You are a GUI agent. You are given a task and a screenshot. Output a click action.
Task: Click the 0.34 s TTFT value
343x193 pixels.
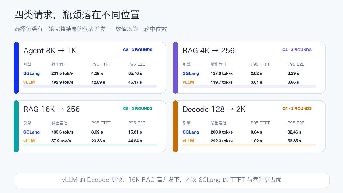coord(256,132)
